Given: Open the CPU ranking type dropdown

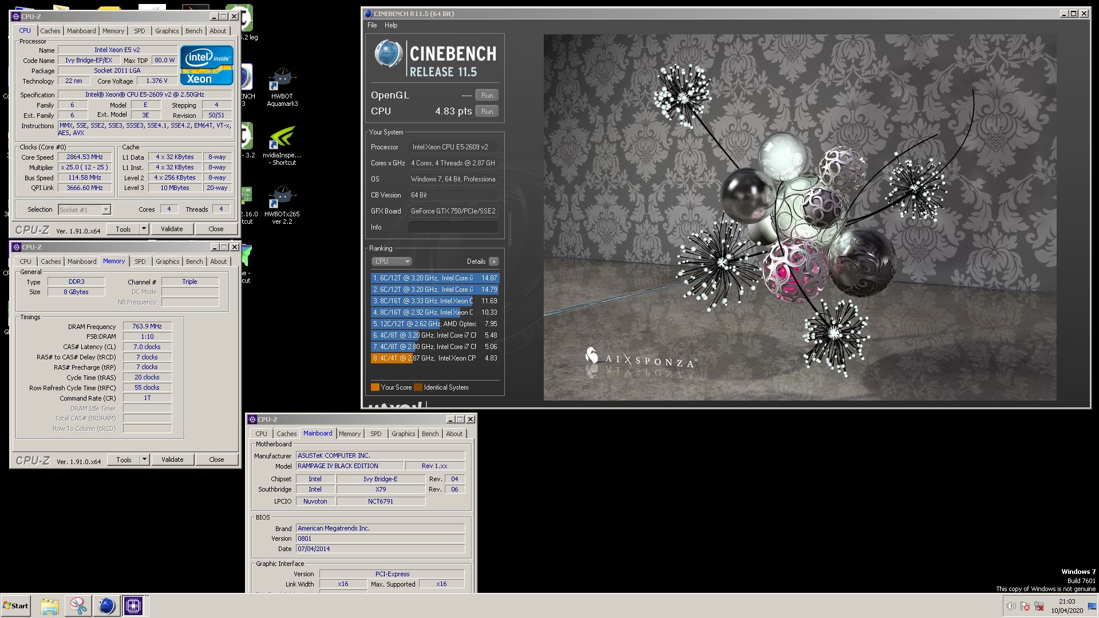Looking at the screenshot, I should [392, 262].
